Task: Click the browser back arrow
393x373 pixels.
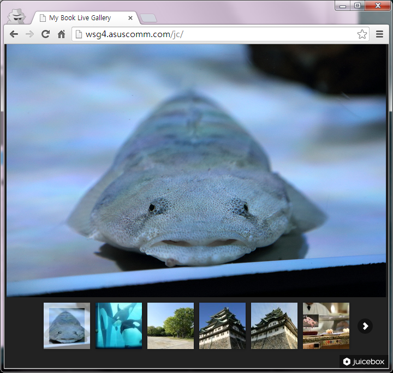Action: [14, 34]
